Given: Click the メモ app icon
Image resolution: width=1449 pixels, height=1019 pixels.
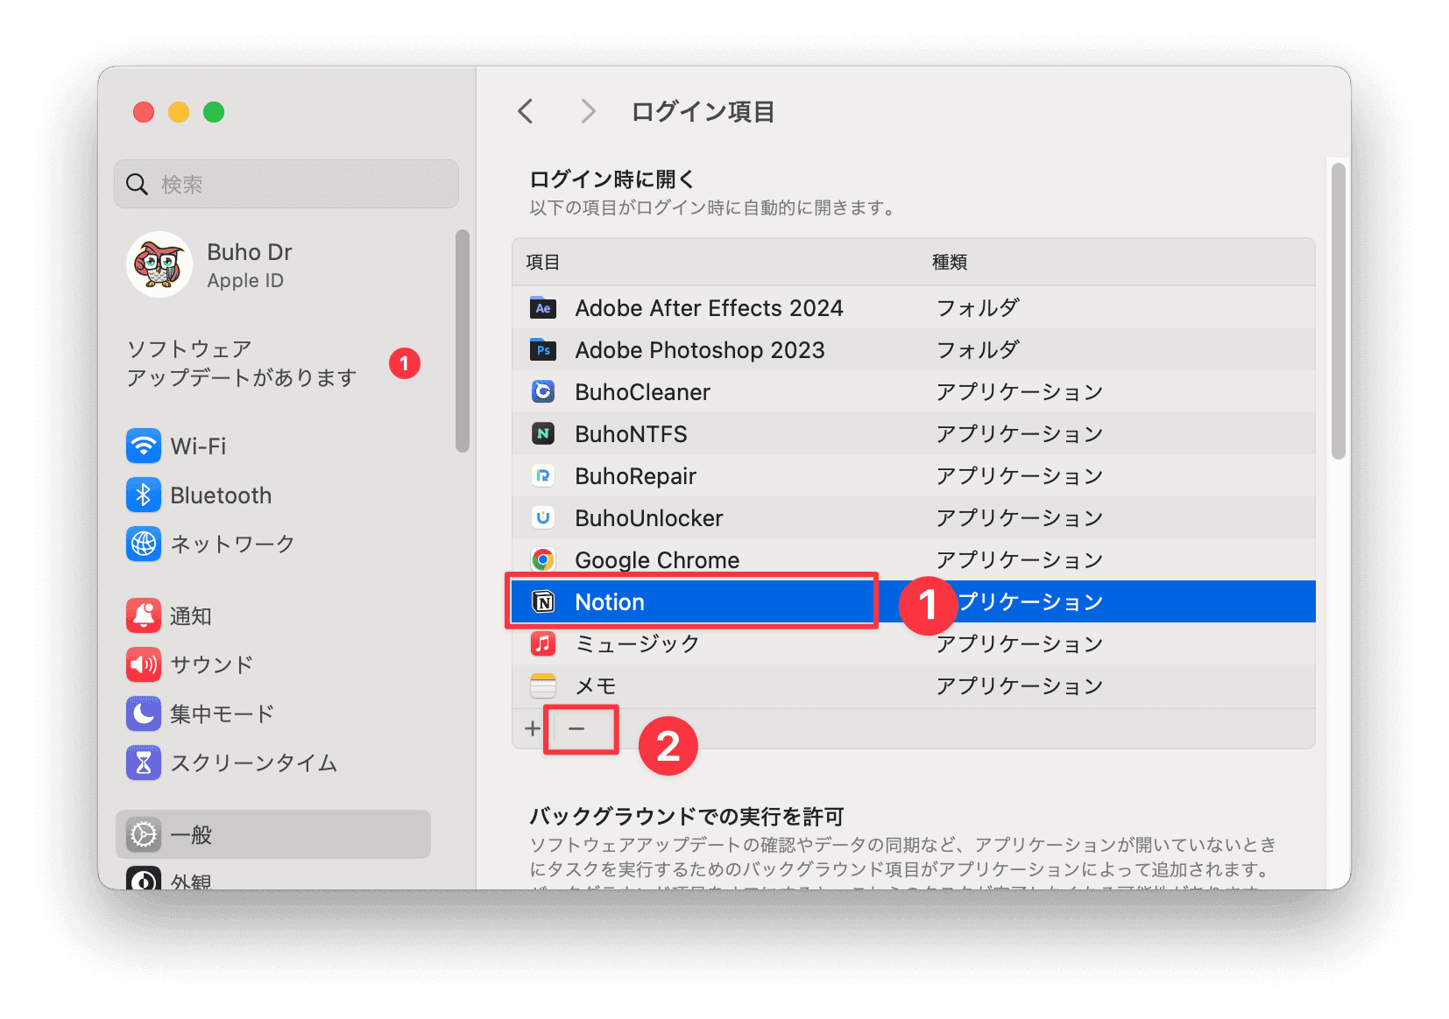Looking at the screenshot, I should 543,685.
